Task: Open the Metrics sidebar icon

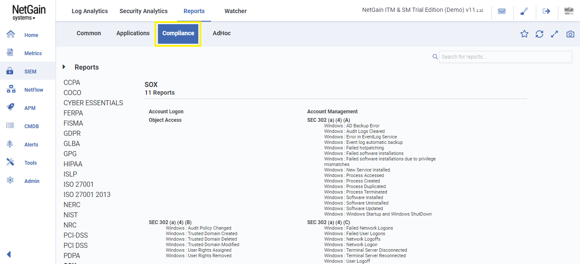Action: click(x=11, y=53)
